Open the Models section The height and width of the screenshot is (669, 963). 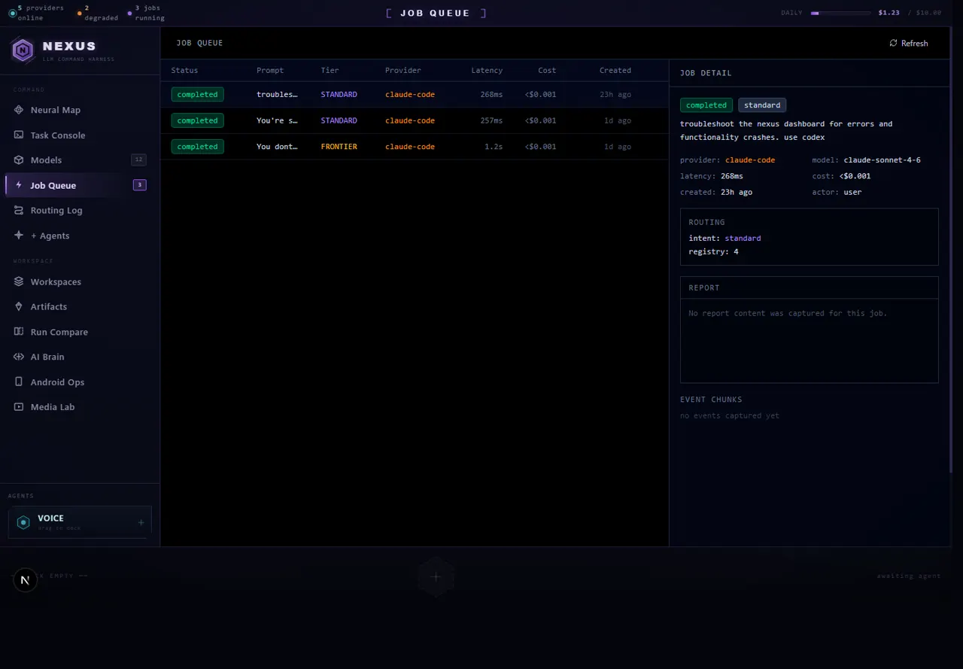point(80,160)
